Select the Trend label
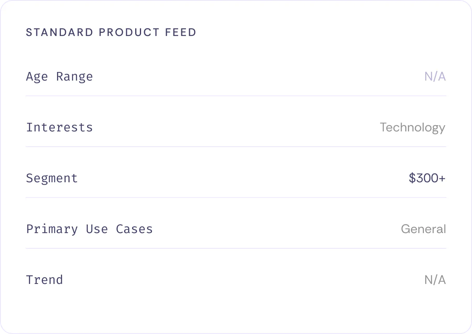This screenshot has height=334, width=472. tap(45, 280)
